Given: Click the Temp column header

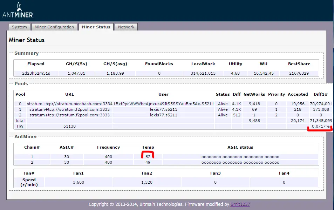Looking at the screenshot, I should point(148,147).
